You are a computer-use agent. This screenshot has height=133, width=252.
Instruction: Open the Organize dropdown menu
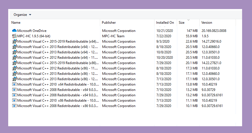coord(22,15)
